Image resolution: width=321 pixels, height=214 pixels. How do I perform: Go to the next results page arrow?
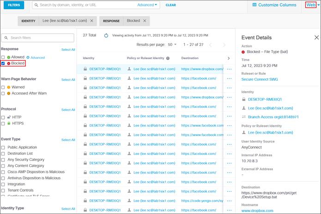coord(224,45)
